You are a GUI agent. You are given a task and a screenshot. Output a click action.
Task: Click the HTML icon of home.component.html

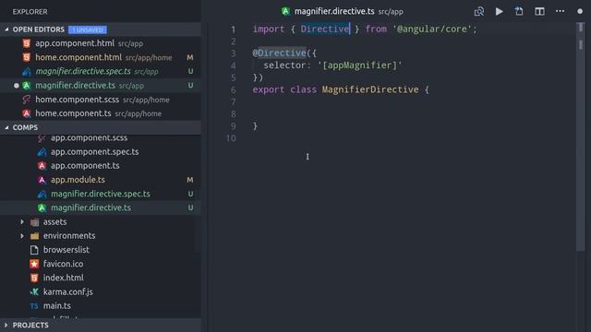coord(27,57)
